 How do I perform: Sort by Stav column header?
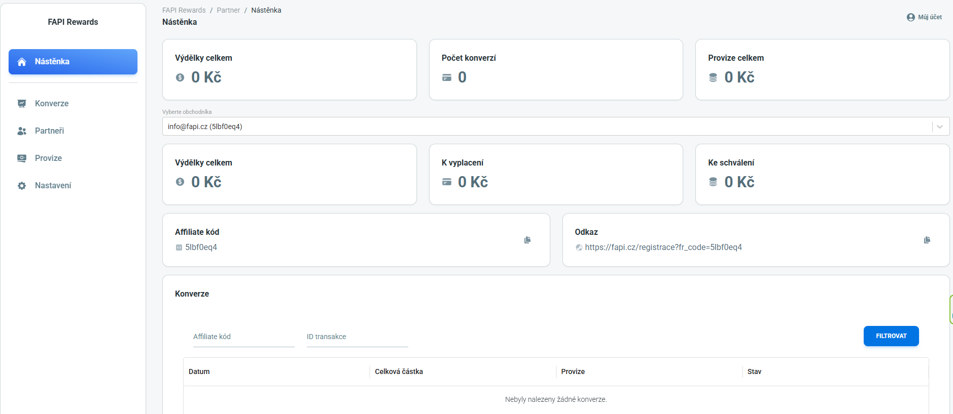point(754,371)
